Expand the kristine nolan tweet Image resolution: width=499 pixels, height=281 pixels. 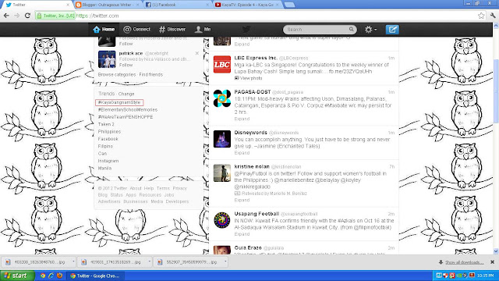pyautogui.click(x=242, y=200)
